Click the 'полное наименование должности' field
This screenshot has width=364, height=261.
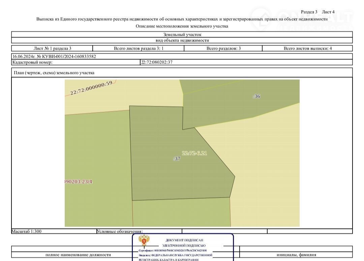click(x=78, y=255)
